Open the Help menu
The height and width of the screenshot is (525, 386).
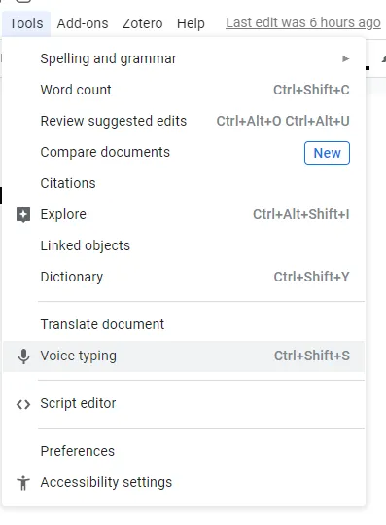pyautogui.click(x=191, y=23)
